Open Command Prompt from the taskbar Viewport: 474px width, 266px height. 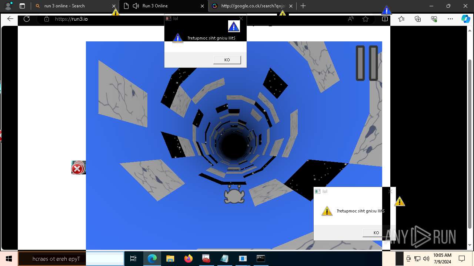(x=261, y=259)
